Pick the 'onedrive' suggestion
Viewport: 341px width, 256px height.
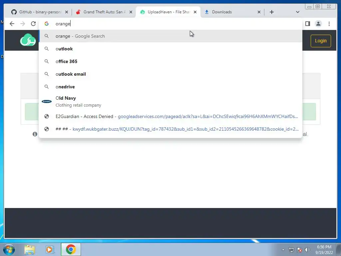170,87
